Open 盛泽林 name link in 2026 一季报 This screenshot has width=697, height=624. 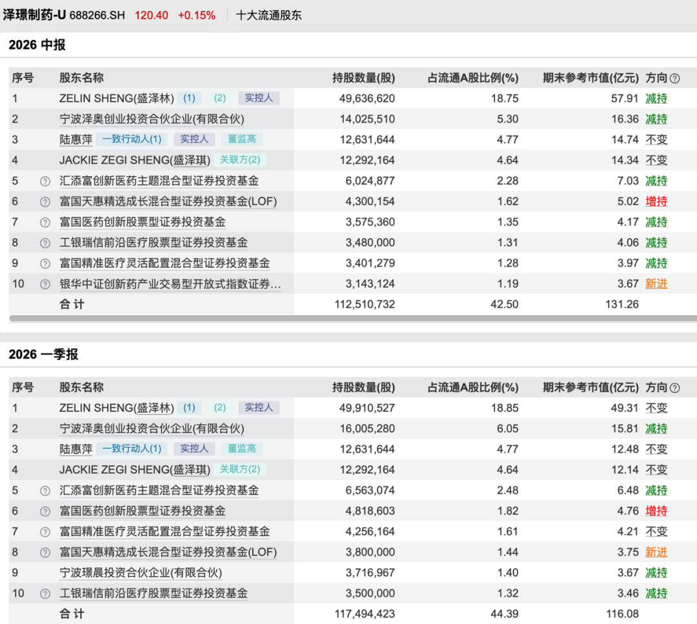(x=154, y=408)
